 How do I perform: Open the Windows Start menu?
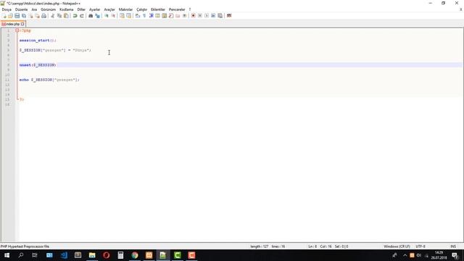[7, 255]
